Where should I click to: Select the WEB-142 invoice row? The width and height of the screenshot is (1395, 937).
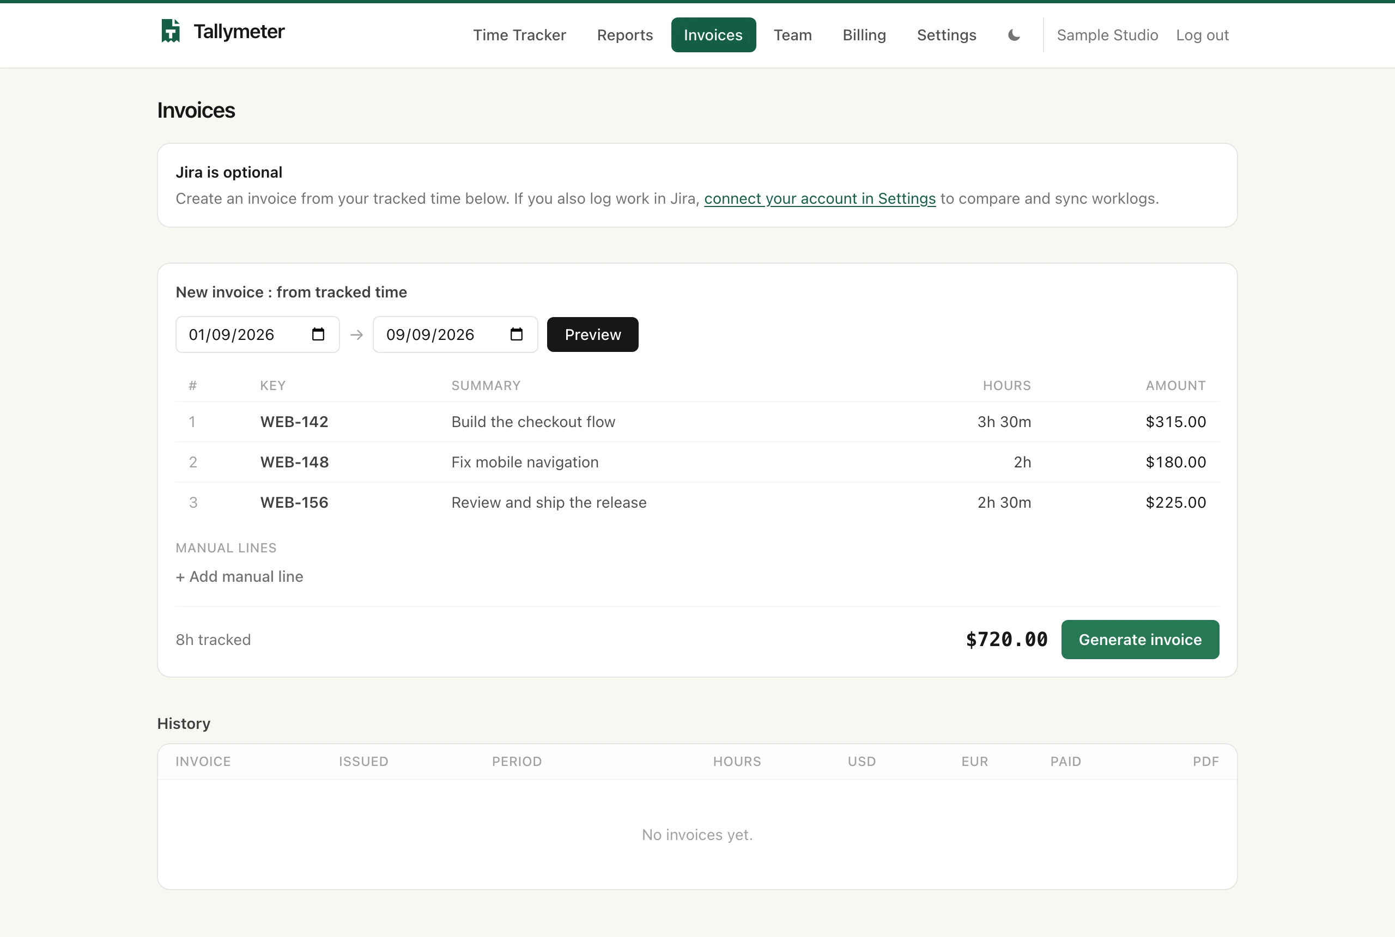coord(697,422)
